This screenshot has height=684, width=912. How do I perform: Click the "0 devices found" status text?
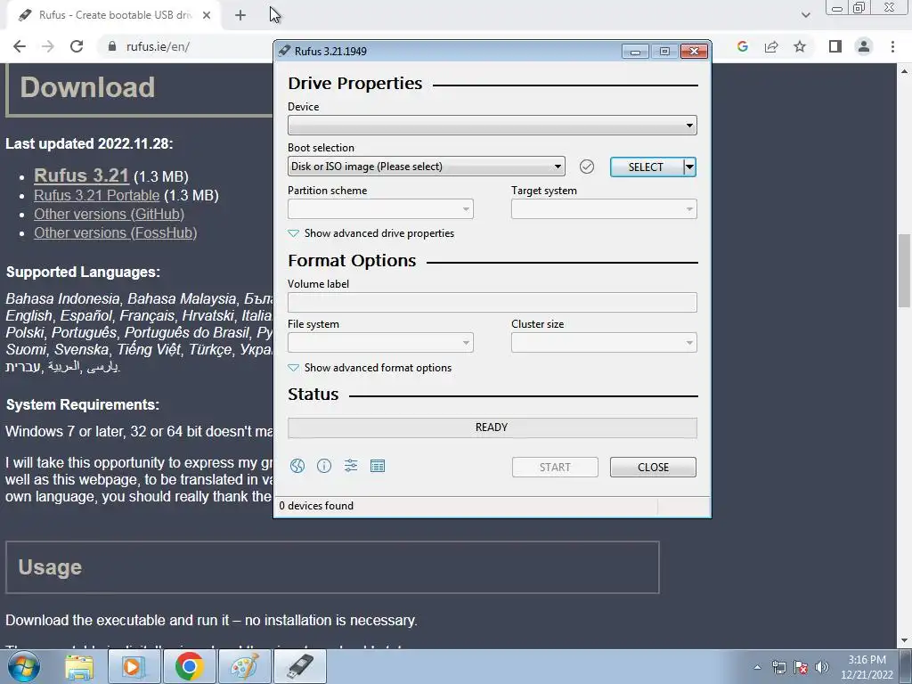coord(316,506)
